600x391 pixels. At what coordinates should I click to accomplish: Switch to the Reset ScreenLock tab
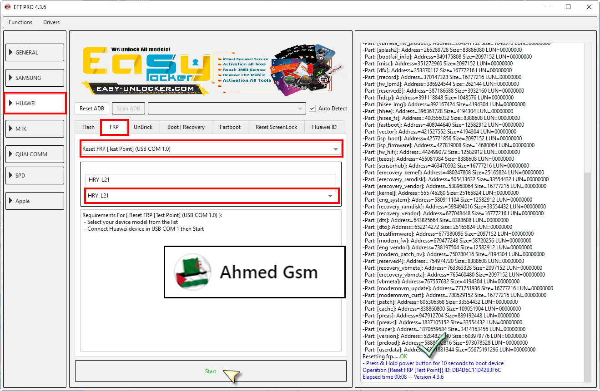tap(276, 127)
